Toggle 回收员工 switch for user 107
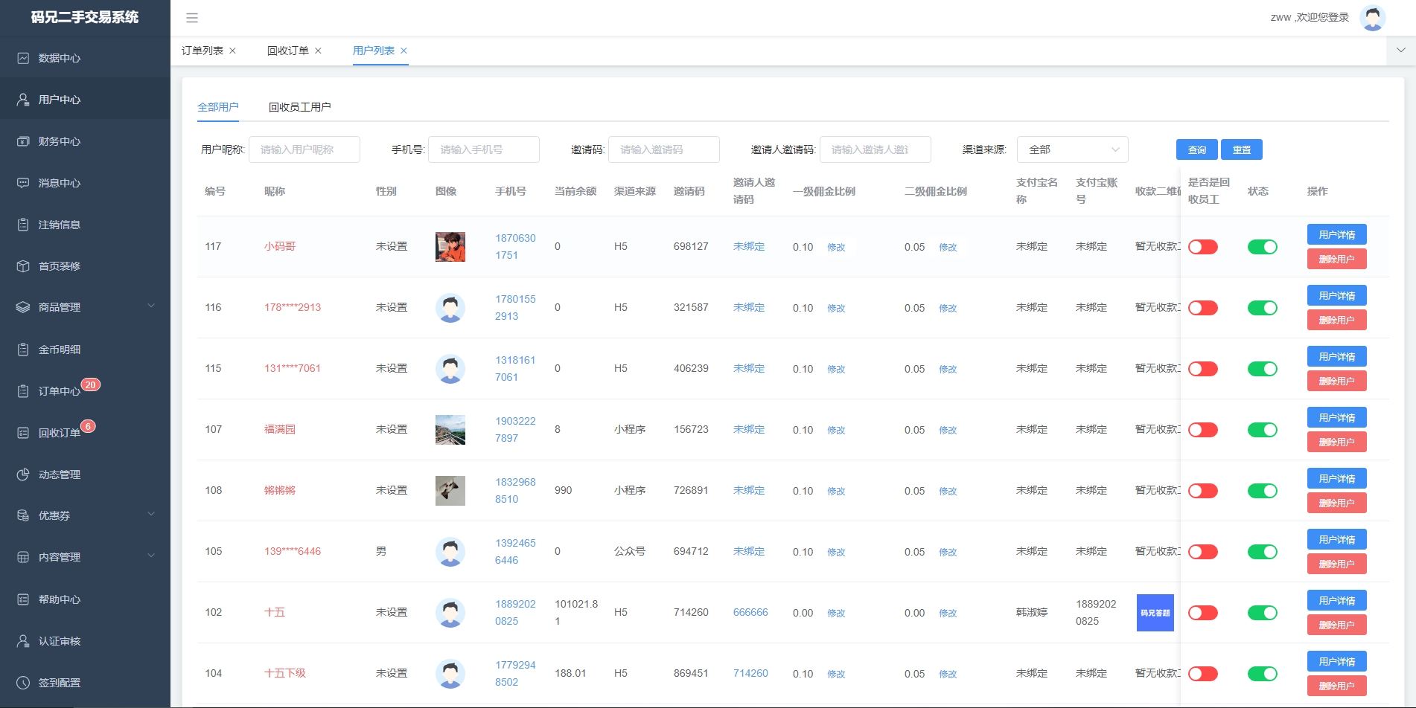 click(1203, 430)
